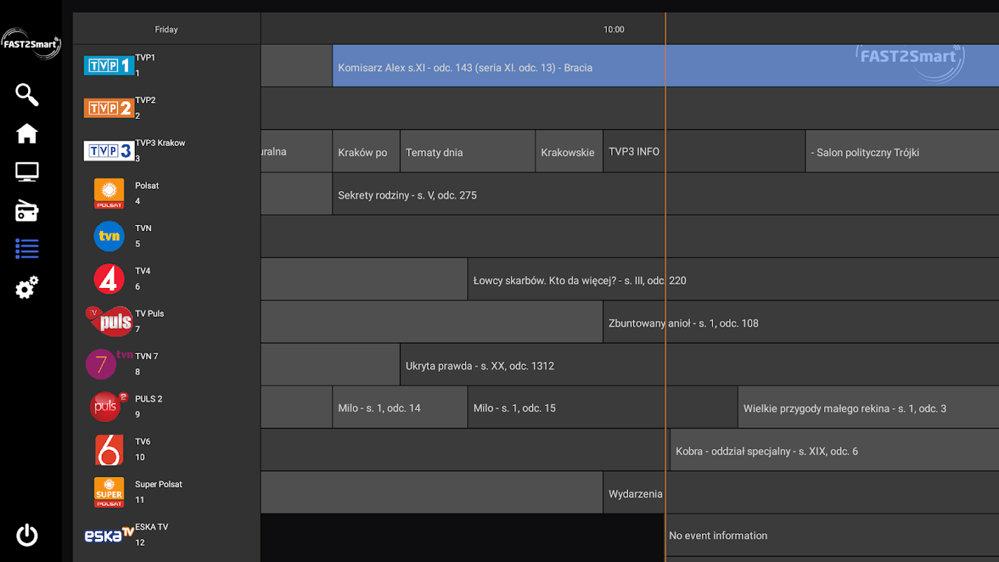Click Polsat channel name text

147,185
